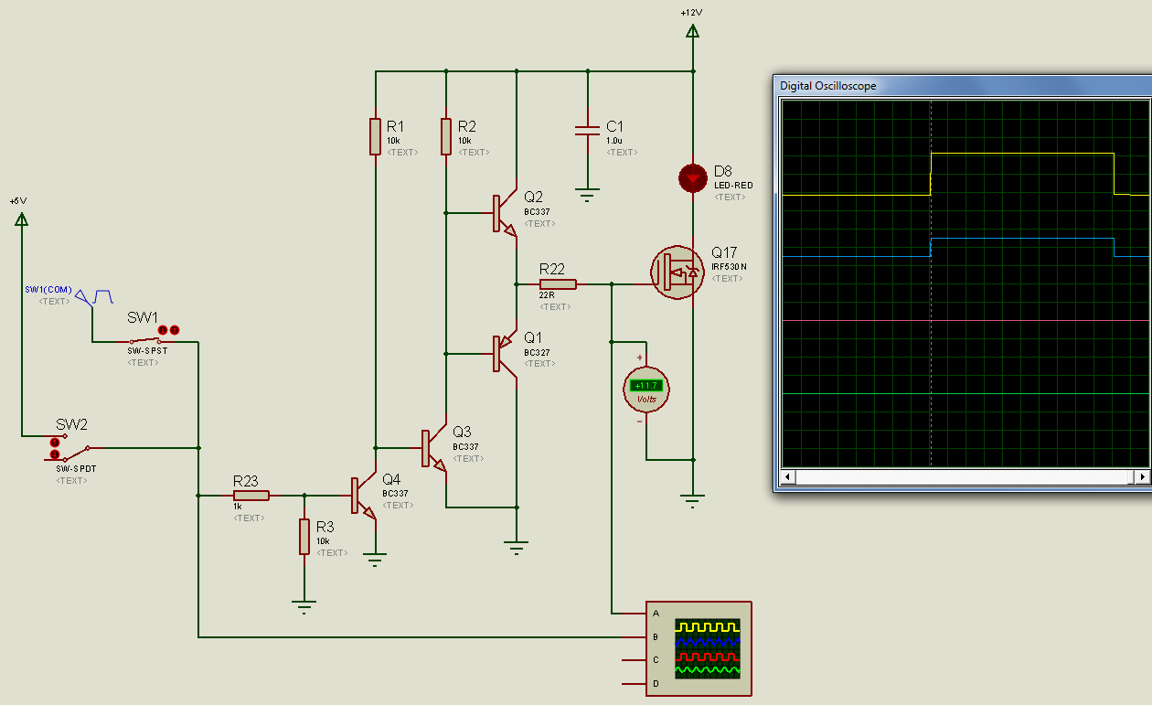Screen dimensions: 1152x705
Task: Select the +12V power terminal arrow
Action: (692, 32)
